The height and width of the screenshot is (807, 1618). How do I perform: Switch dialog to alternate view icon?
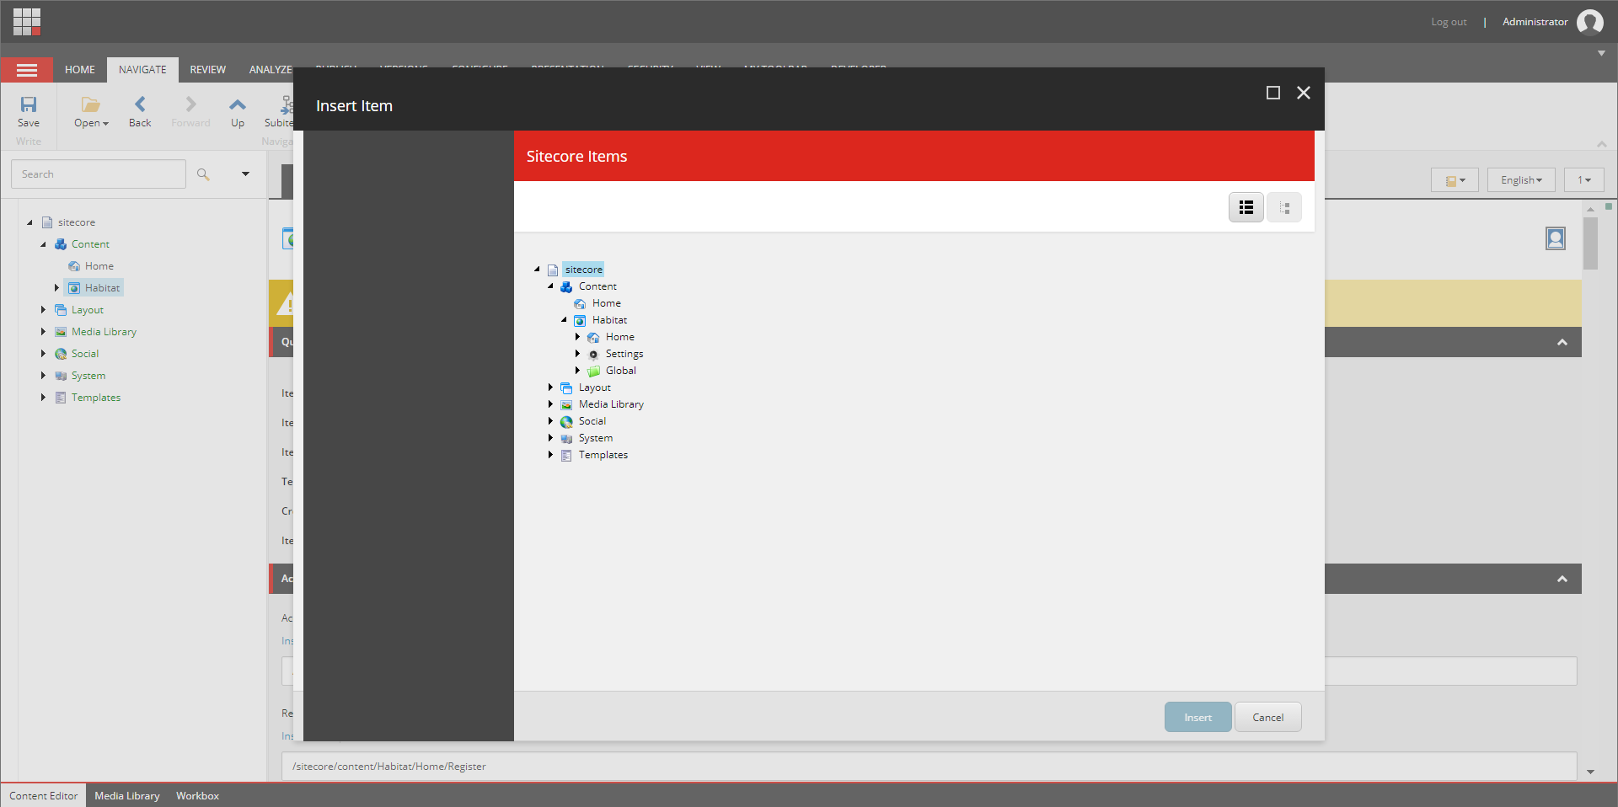(1284, 207)
